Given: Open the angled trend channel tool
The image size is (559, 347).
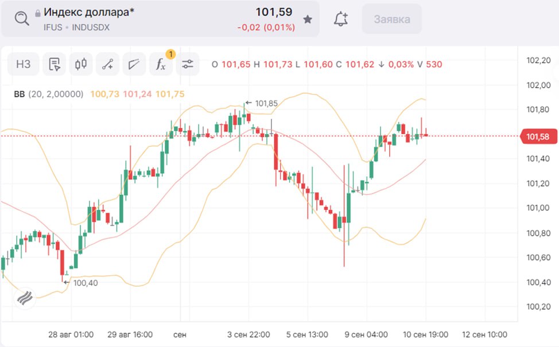Looking at the screenshot, I should [x=134, y=64].
